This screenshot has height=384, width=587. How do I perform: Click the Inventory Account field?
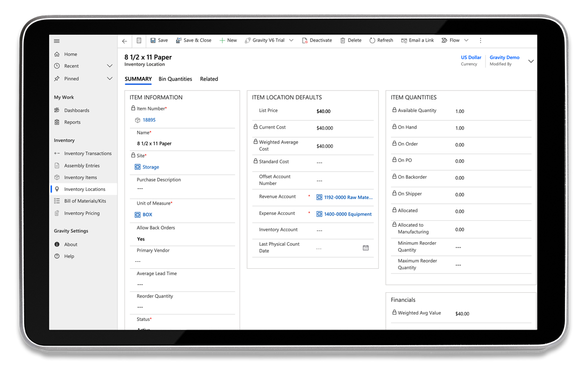point(344,230)
